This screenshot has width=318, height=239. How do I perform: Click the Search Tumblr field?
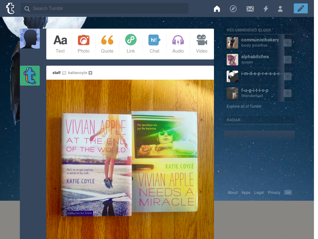pos(104,8)
